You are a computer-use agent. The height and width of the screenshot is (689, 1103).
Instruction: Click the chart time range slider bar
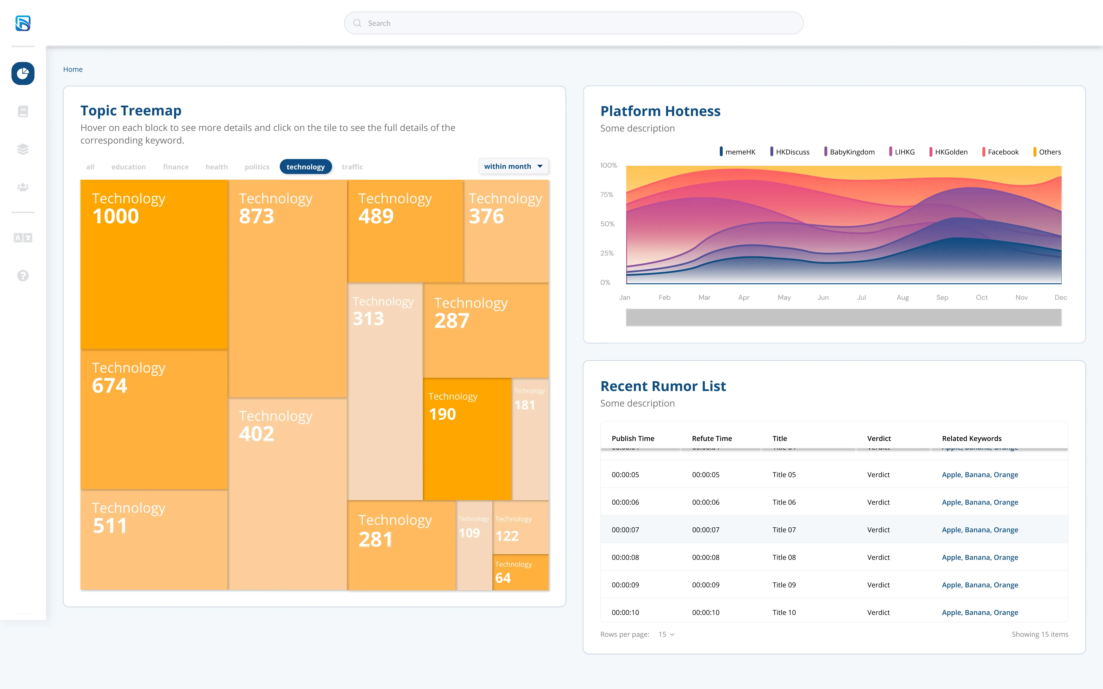pyautogui.click(x=844, y=317)
